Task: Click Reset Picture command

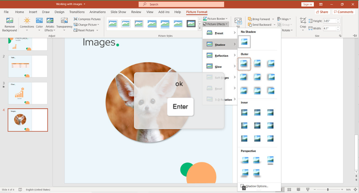Action: [x=84, y=30]
